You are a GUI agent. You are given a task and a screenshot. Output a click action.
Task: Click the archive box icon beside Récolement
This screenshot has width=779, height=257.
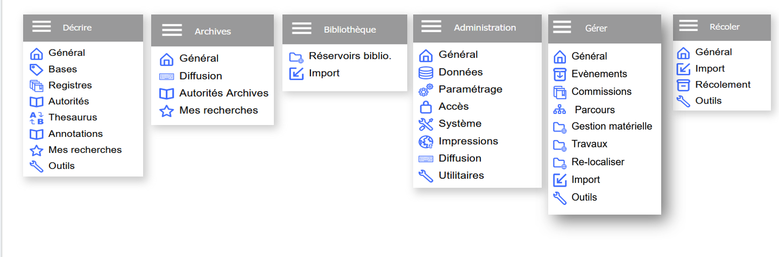click(x=683, y=85)
